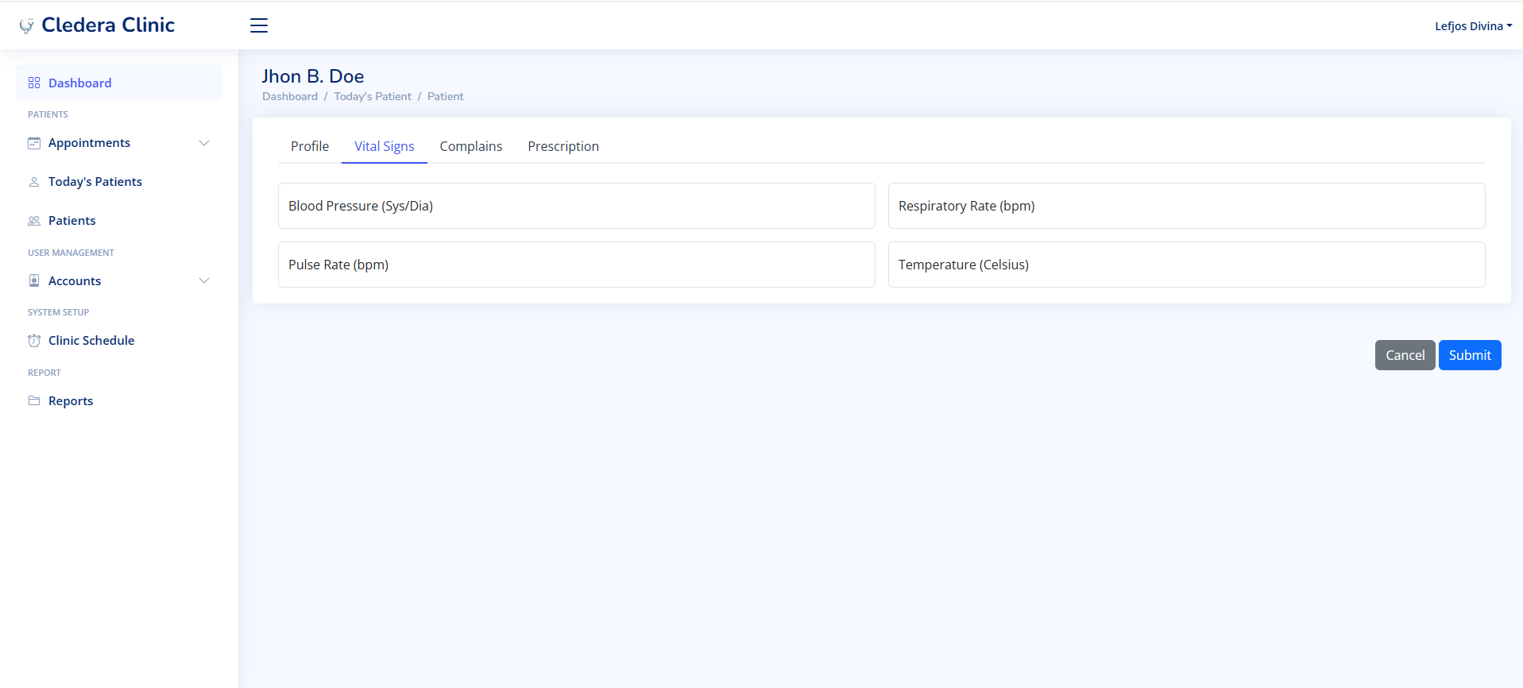Switch to the Profile tab
Viewport: 1523px width, 688px height.
pyautogui.click(x=310, y=146)
